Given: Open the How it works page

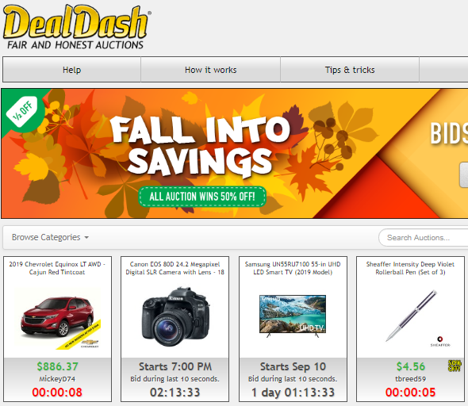Looking at the screenshot, I should pos(210,70).
